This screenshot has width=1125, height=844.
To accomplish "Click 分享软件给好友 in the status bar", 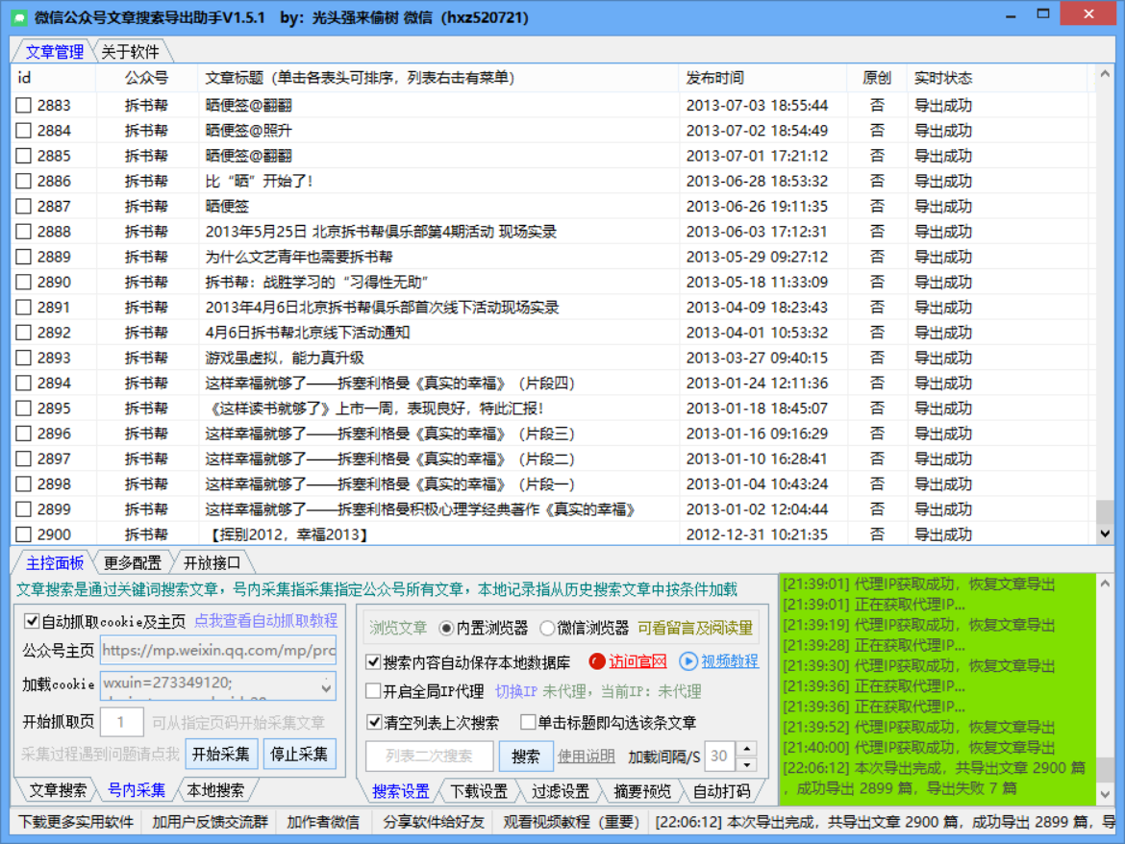I will (x=434, y=822).
